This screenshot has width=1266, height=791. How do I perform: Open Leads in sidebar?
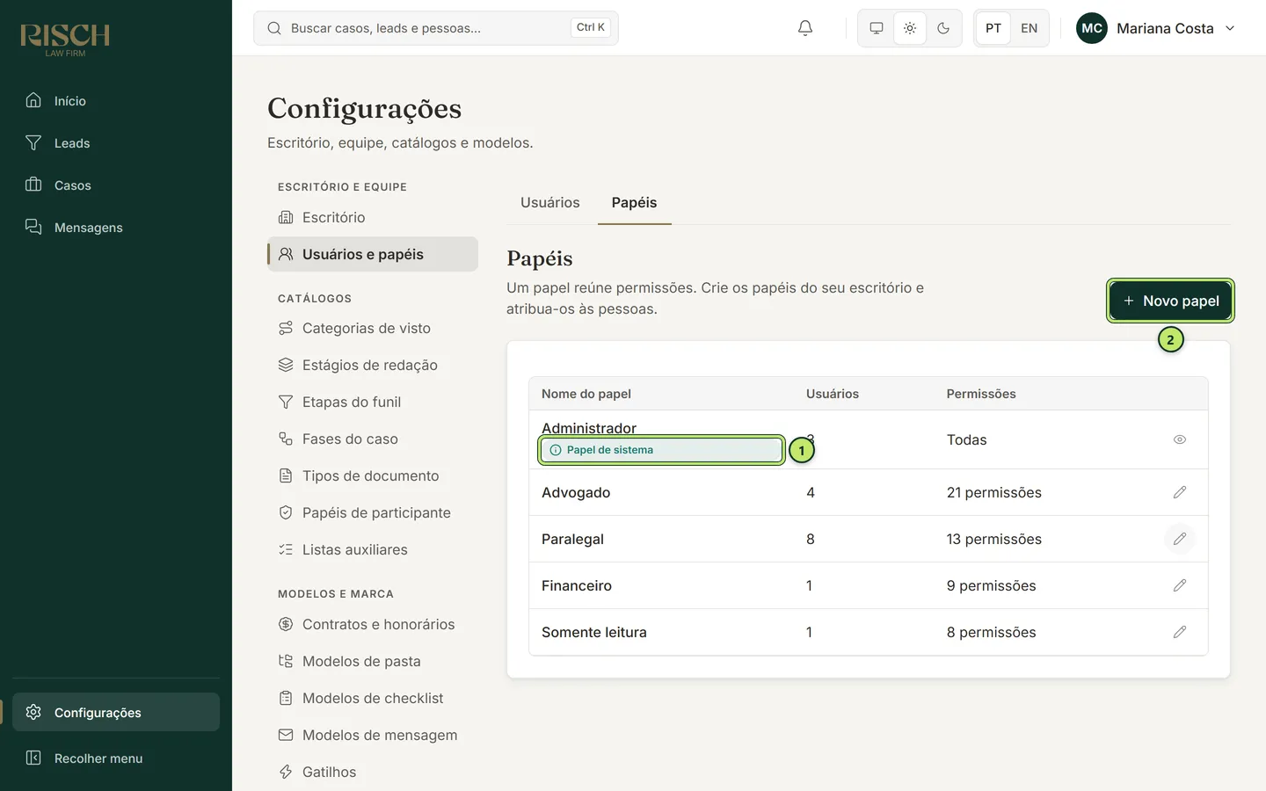click(116, 143)
